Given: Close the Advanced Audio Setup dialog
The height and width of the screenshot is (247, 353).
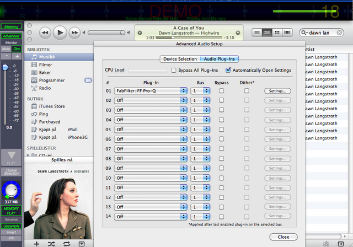Looking at the screenshot, I should [x=284, y=237].
